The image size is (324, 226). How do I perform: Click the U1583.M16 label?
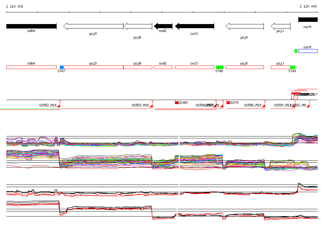[140, 105]
